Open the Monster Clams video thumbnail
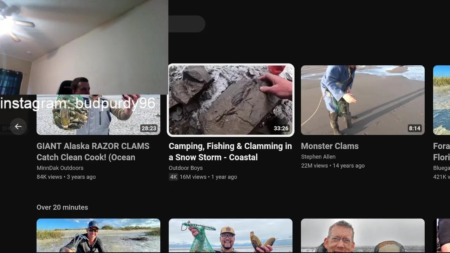Viewport: 450px width, 253px height. click(363, 100)
